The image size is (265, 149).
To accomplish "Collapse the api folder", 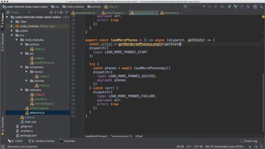I will [22, 53].
